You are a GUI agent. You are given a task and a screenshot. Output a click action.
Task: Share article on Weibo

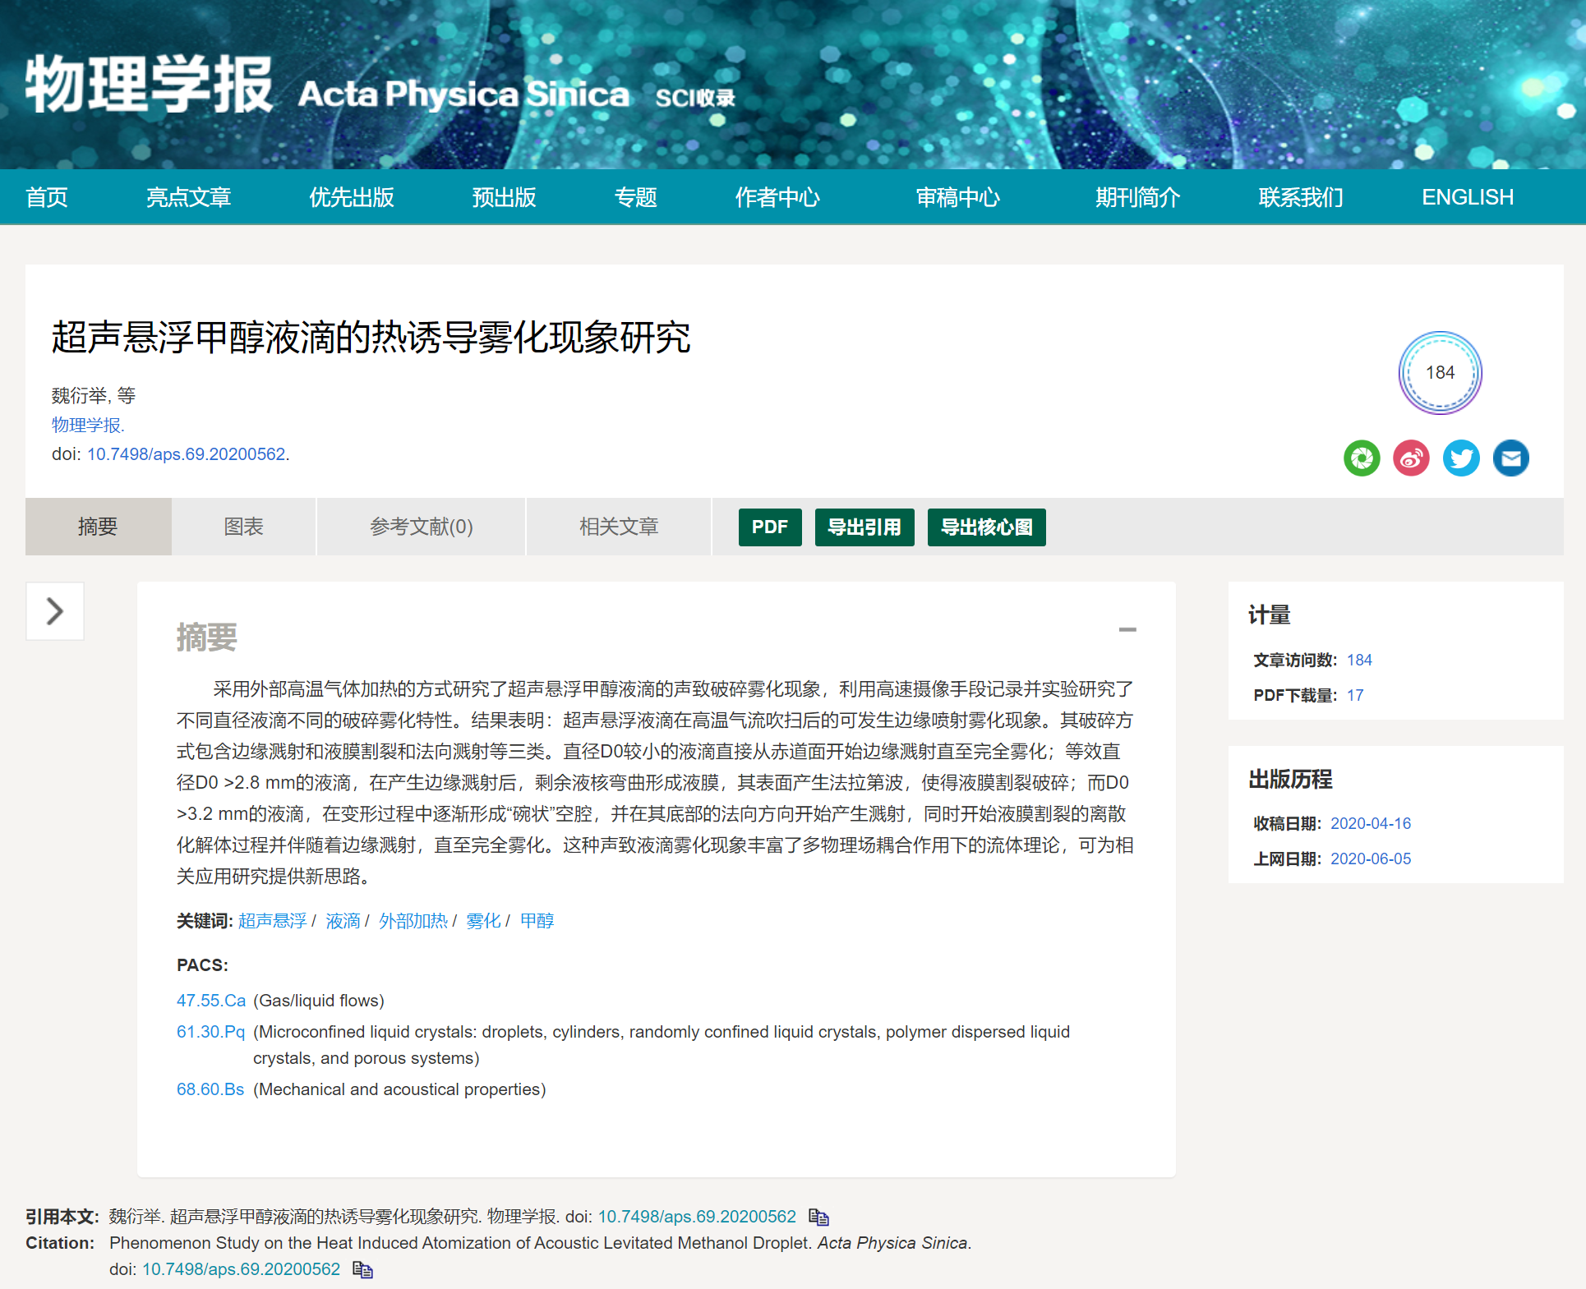(x=1411, y=458)
